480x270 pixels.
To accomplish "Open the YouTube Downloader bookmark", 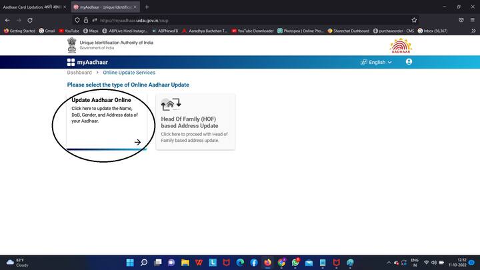I will 253,31.
